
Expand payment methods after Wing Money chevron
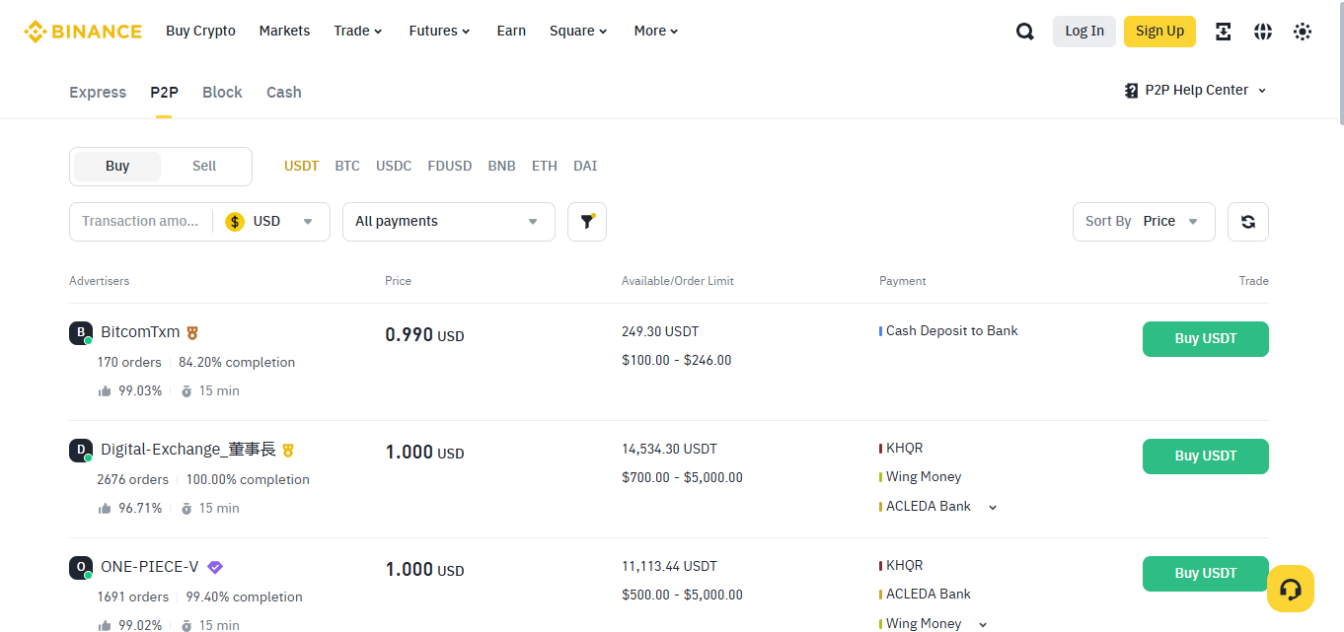click(983, 625)
